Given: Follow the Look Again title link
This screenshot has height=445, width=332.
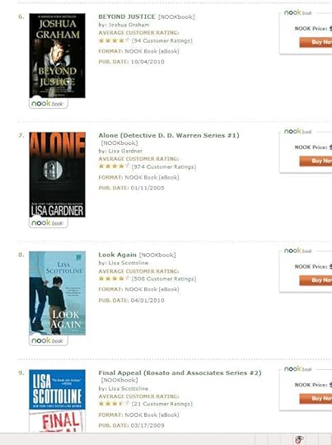Looking at the screenshot, I should [118, 255].
